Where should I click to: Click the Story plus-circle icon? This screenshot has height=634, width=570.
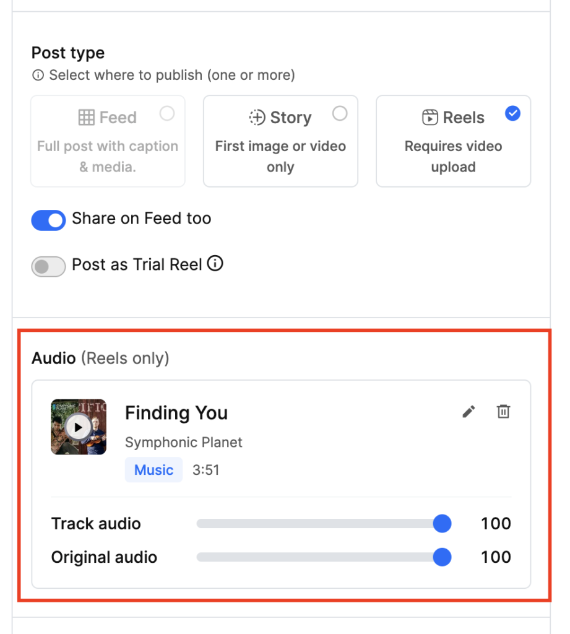tap(257, 118)
